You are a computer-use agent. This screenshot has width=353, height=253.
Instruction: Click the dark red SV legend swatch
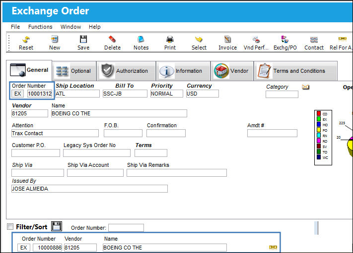(319, 146)
